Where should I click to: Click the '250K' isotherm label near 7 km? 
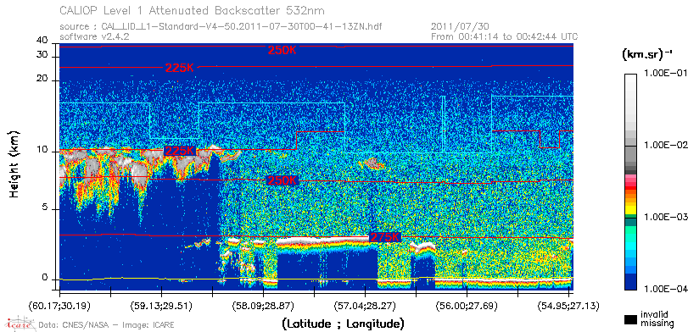coord(282,180)
